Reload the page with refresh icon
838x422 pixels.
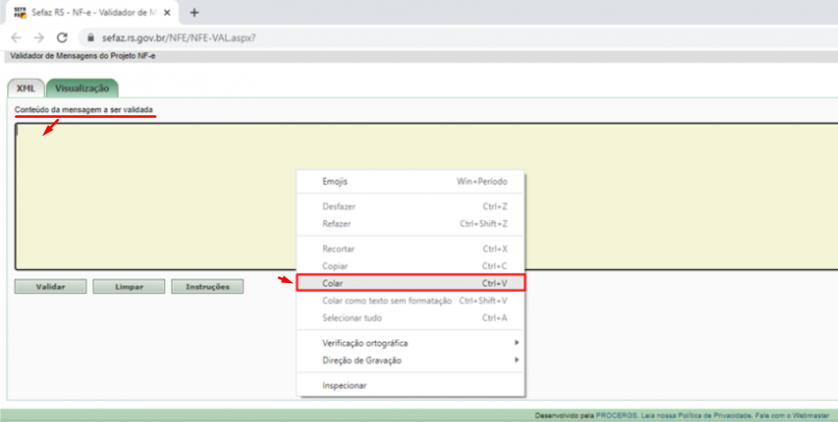pos(61,38)
